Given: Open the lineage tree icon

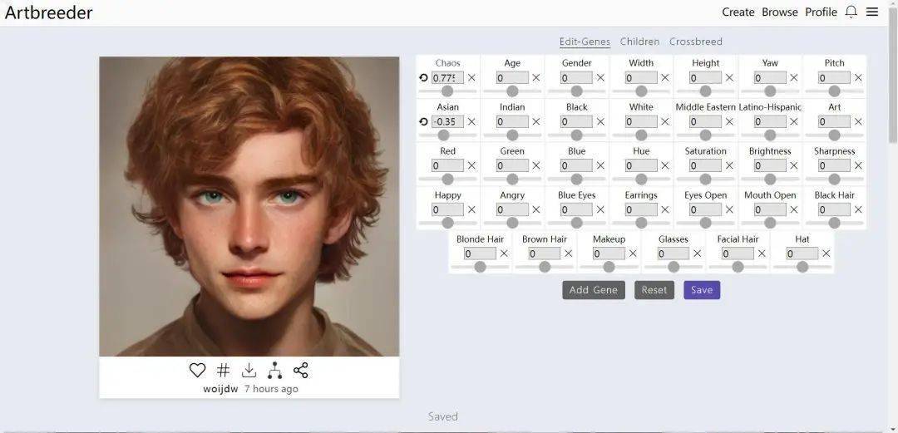Looking at the screenshot, I should pyautogui.click(x=275, y=371).
